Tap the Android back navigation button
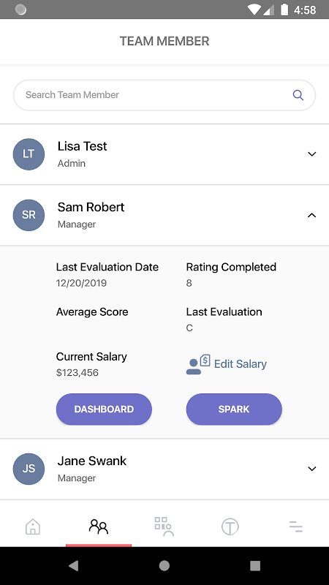Screen dimensions: 329x585 pos(74,566)
